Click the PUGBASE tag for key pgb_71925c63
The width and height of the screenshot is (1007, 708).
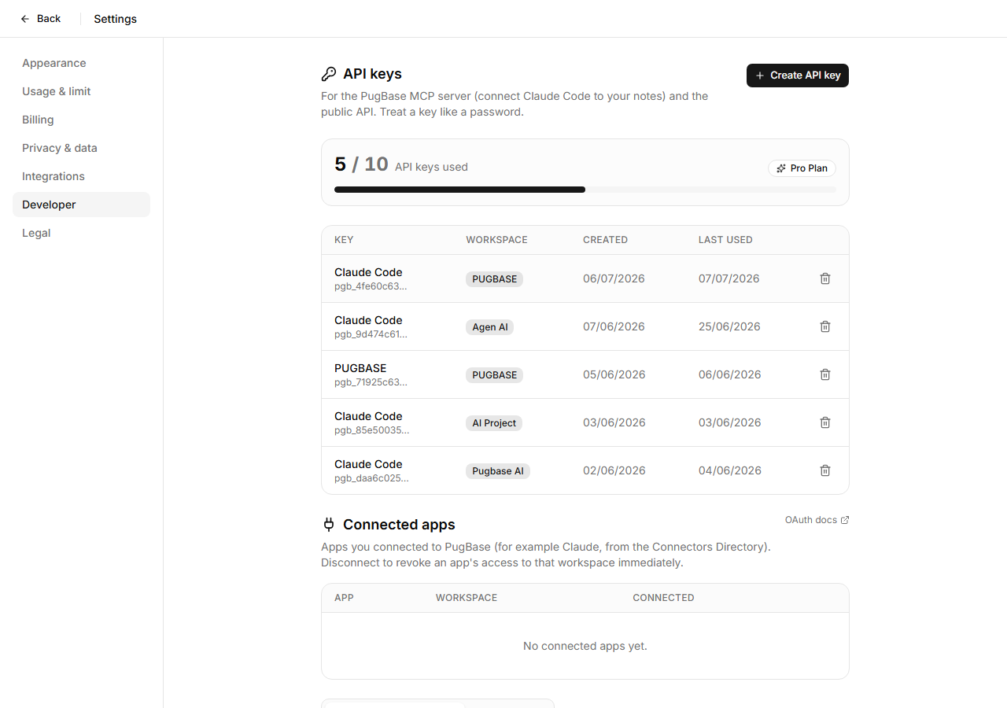click(495, 375)
